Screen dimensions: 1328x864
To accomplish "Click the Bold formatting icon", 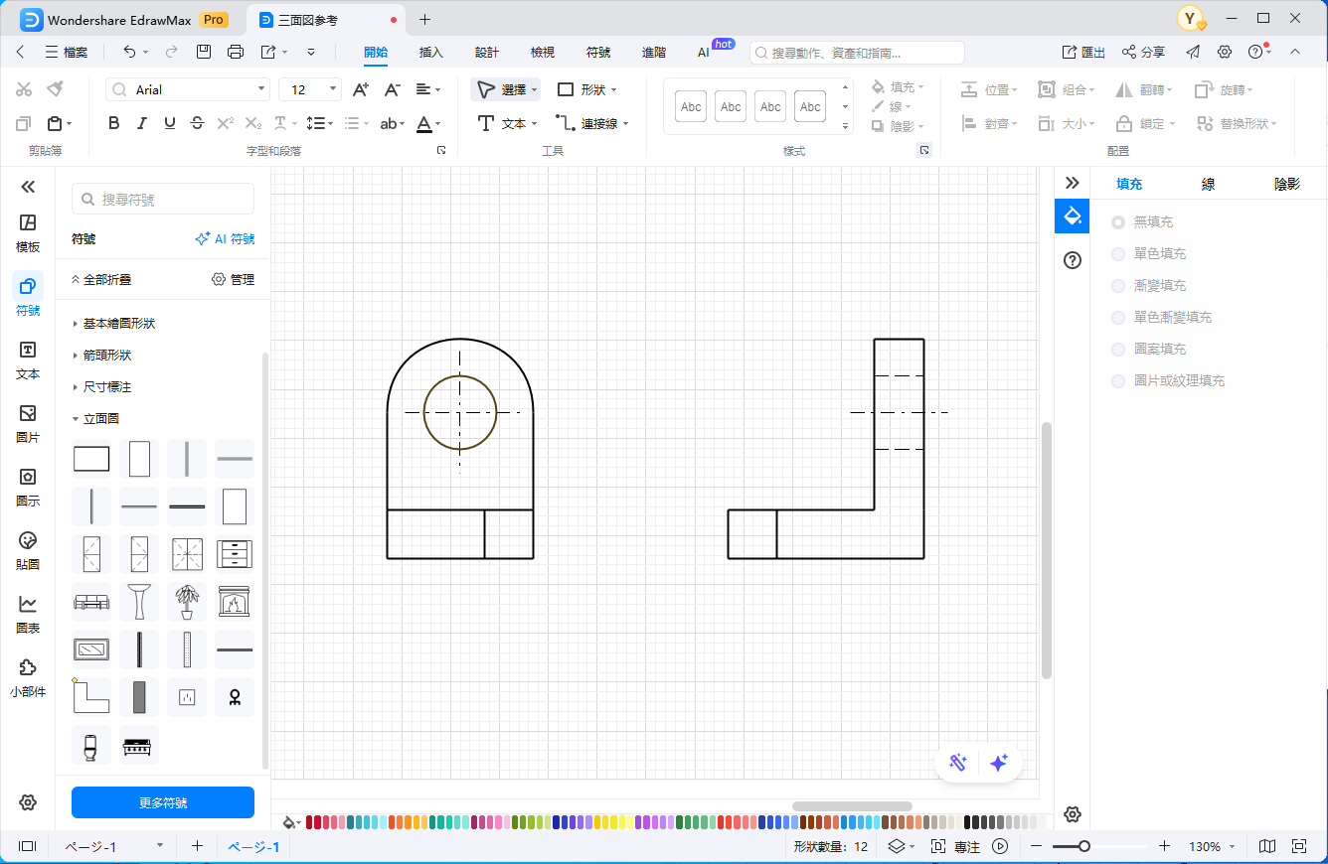I will coord(114,123).
